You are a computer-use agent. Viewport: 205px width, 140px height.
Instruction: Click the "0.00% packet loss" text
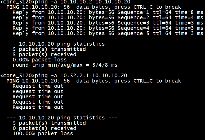39,60
